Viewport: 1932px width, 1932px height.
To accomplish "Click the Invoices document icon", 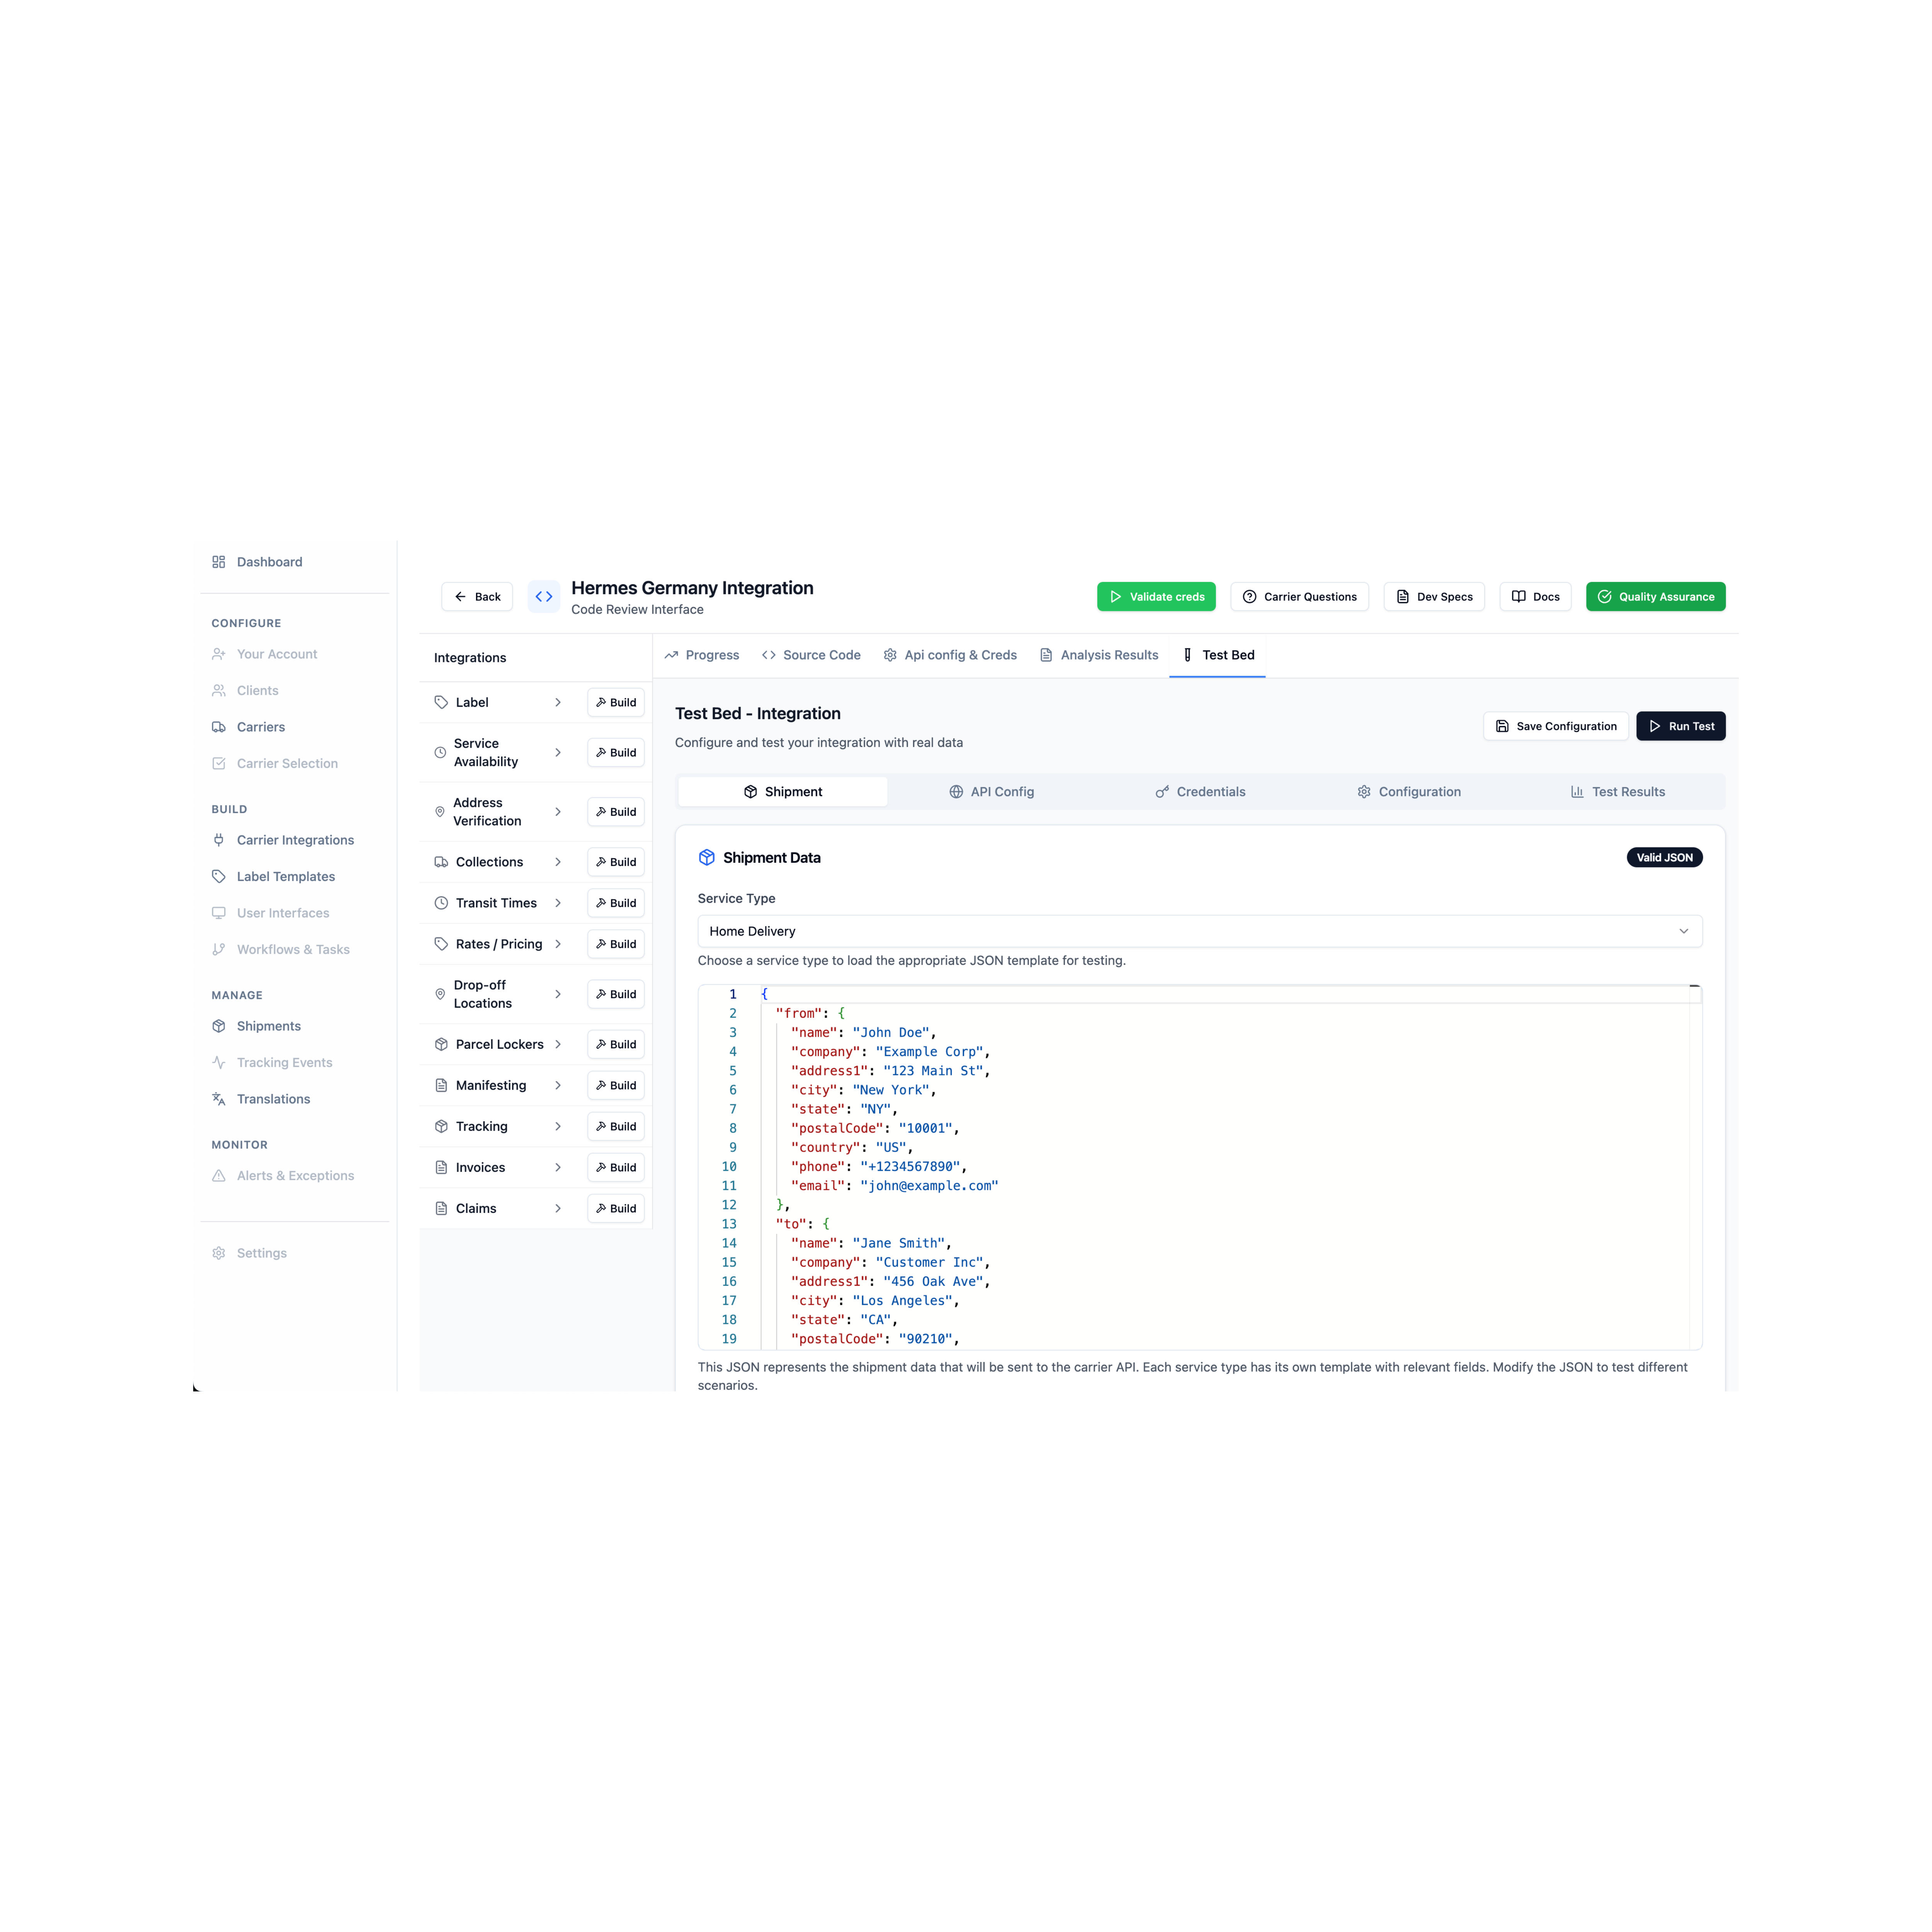I will click(441, 1167).
